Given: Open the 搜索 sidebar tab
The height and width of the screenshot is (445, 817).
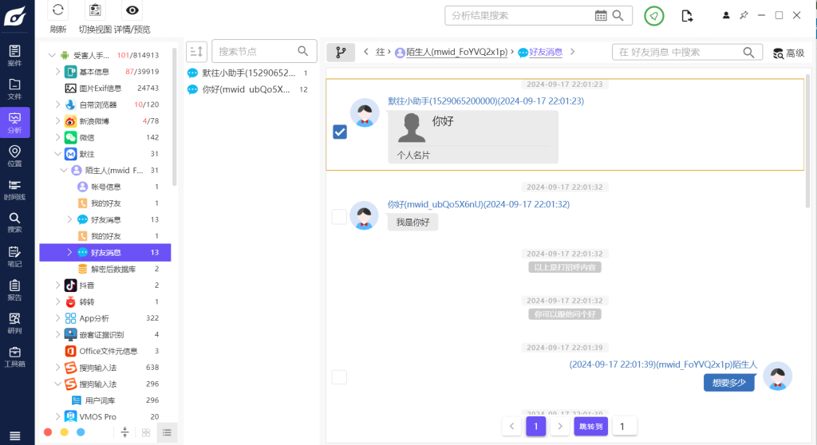Looking at the screenshot, I should [x=14, y=222].
